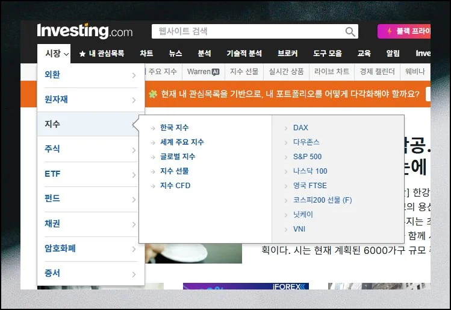Open the 기술적 분석 navigation tab

(x=244, y=54)
